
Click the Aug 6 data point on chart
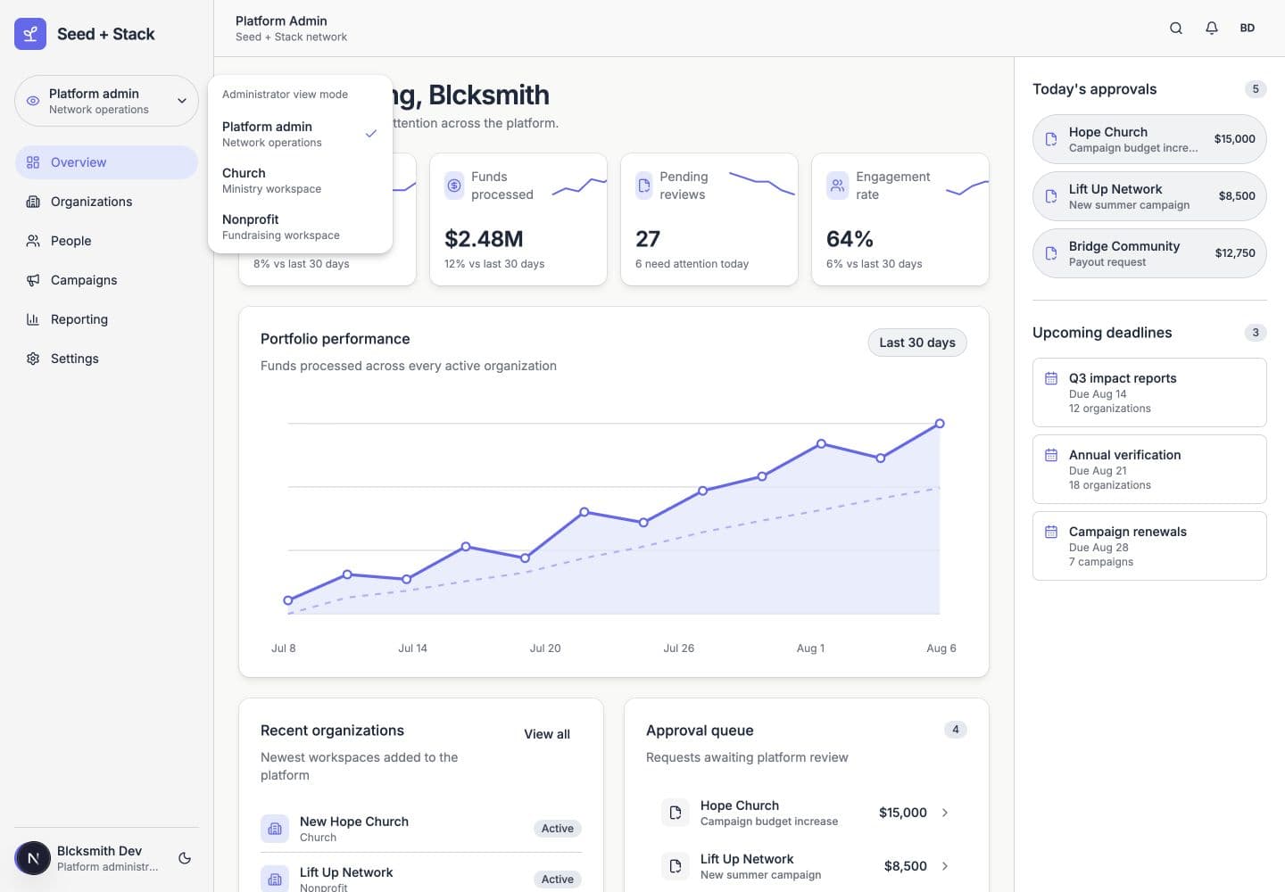tap(940, 424)
